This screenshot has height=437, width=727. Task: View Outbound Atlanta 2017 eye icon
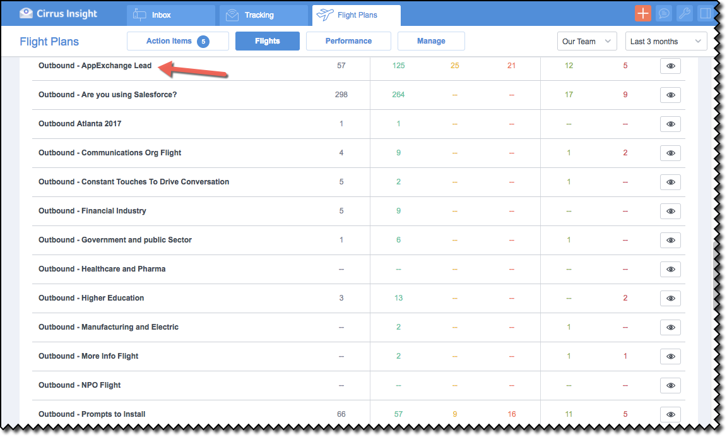(670, 124)
